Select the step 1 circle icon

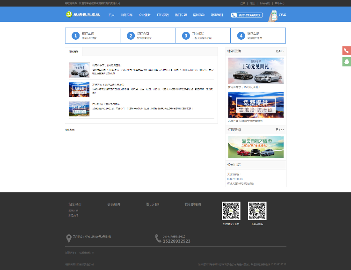(75, 36)
